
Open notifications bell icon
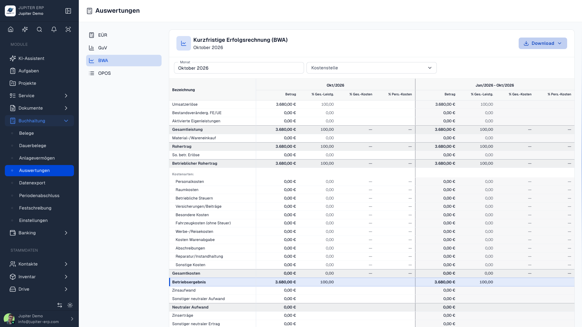pyautogui.click(x=54, y=29)
